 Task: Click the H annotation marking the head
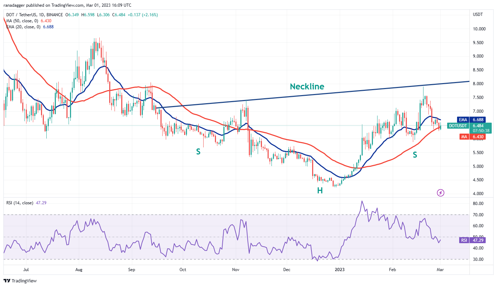(x=320, y=191)
